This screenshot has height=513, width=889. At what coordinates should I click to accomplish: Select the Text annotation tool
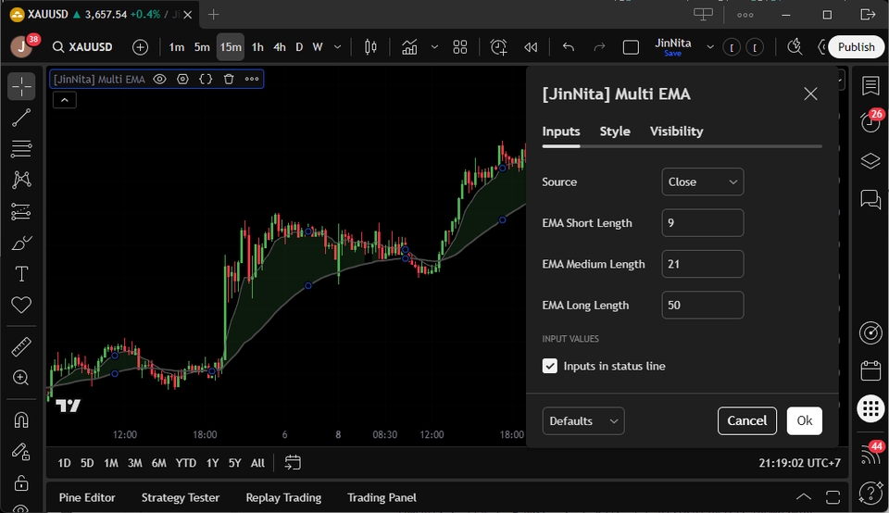point(21,274)
